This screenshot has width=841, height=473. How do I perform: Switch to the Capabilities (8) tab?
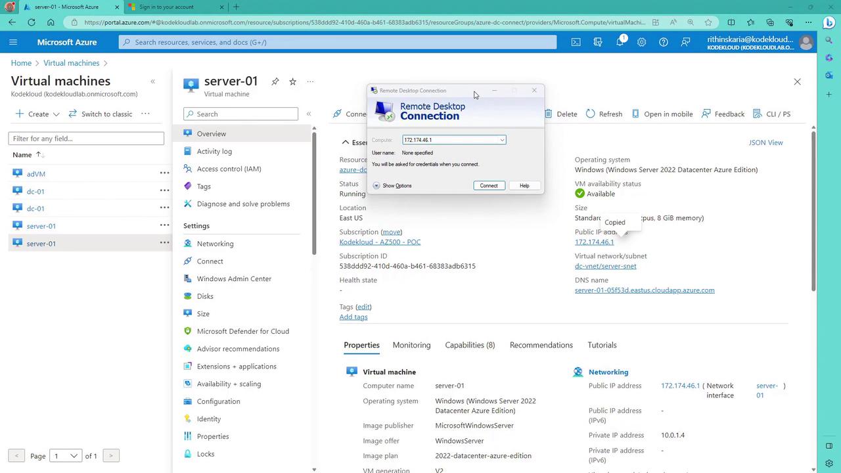click(470, 345)
